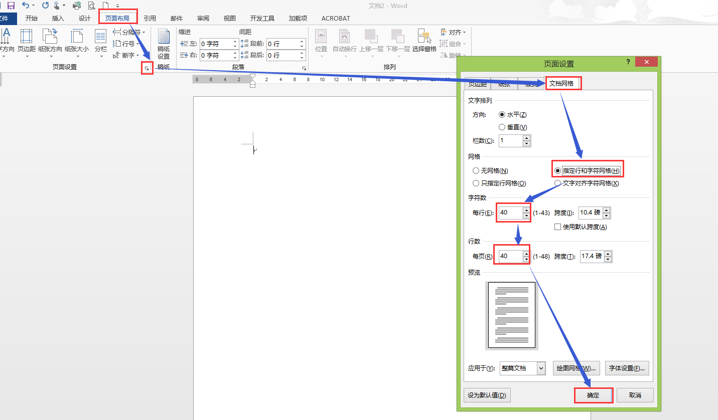Screen dimensions: 718x420
Task: Click the 栏数 columns number field
Action: pos(514,141)
